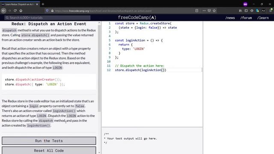Click the purple mask icon in title bar
Image resolution: width=274 pixels, height=154 pixels.
[x=245, y=4]
